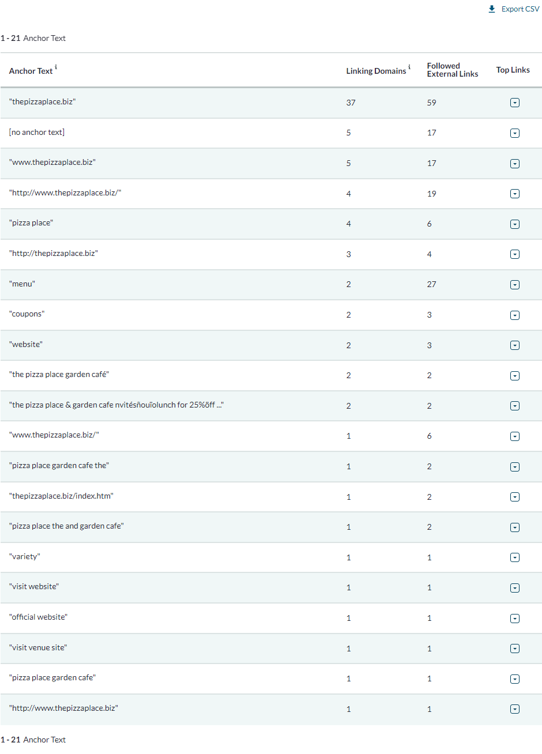This screenshot has width=542, height=754.
Task: Show top links for "pizza place" anchor
Action: pyautogui.click(x=515, y=224)
